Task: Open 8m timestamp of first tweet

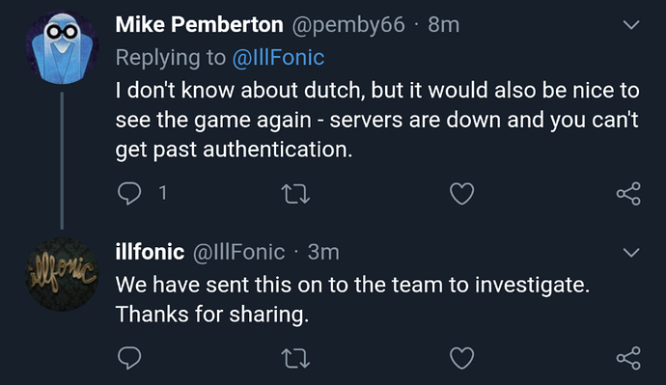Action: point(443,25)
